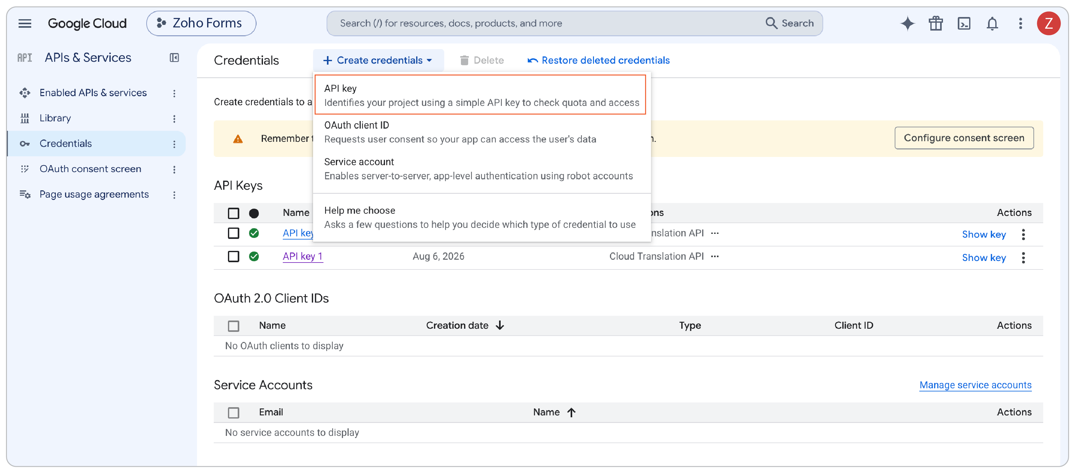Image resolution: width=1076 pixels, height=474 pixels.
Task: Click the black status column header dot
Action: click(254, 213)
